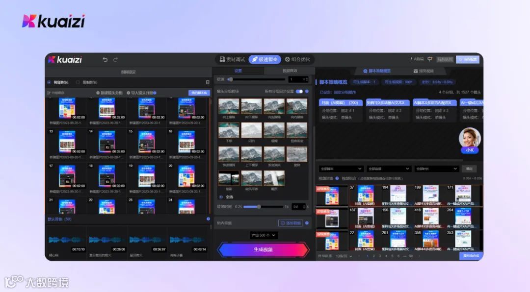Click the 小K assistant avatar
Viewport: 530px width, 292px height.
click(470, 140)
